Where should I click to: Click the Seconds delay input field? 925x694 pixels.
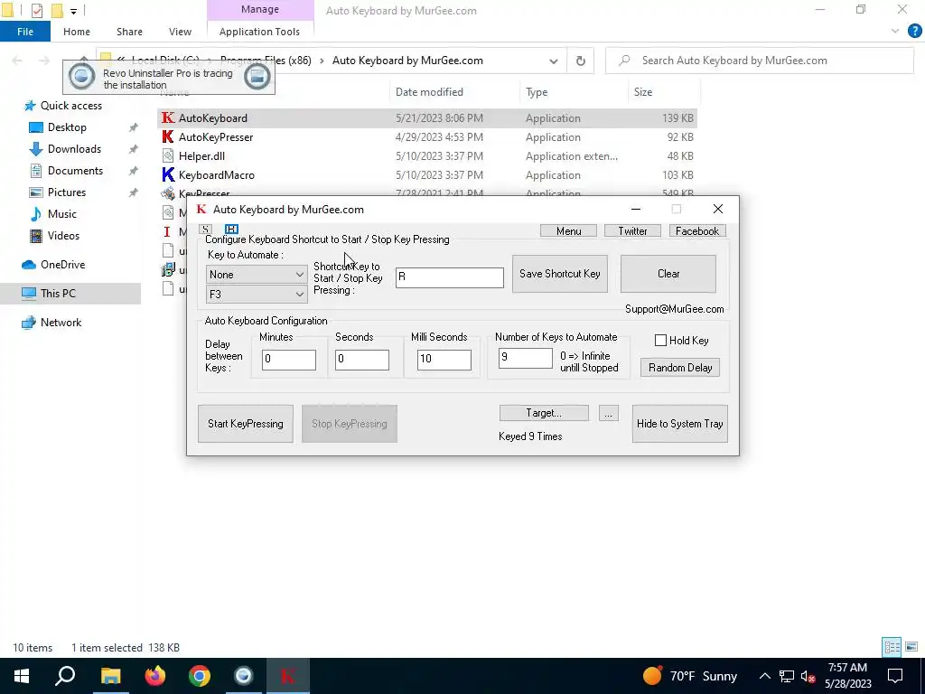coord(361,360)
